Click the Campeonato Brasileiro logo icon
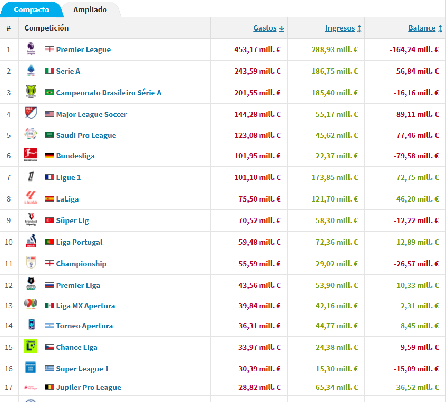Viewport: 446px width, 402px height. coord(31,91)
